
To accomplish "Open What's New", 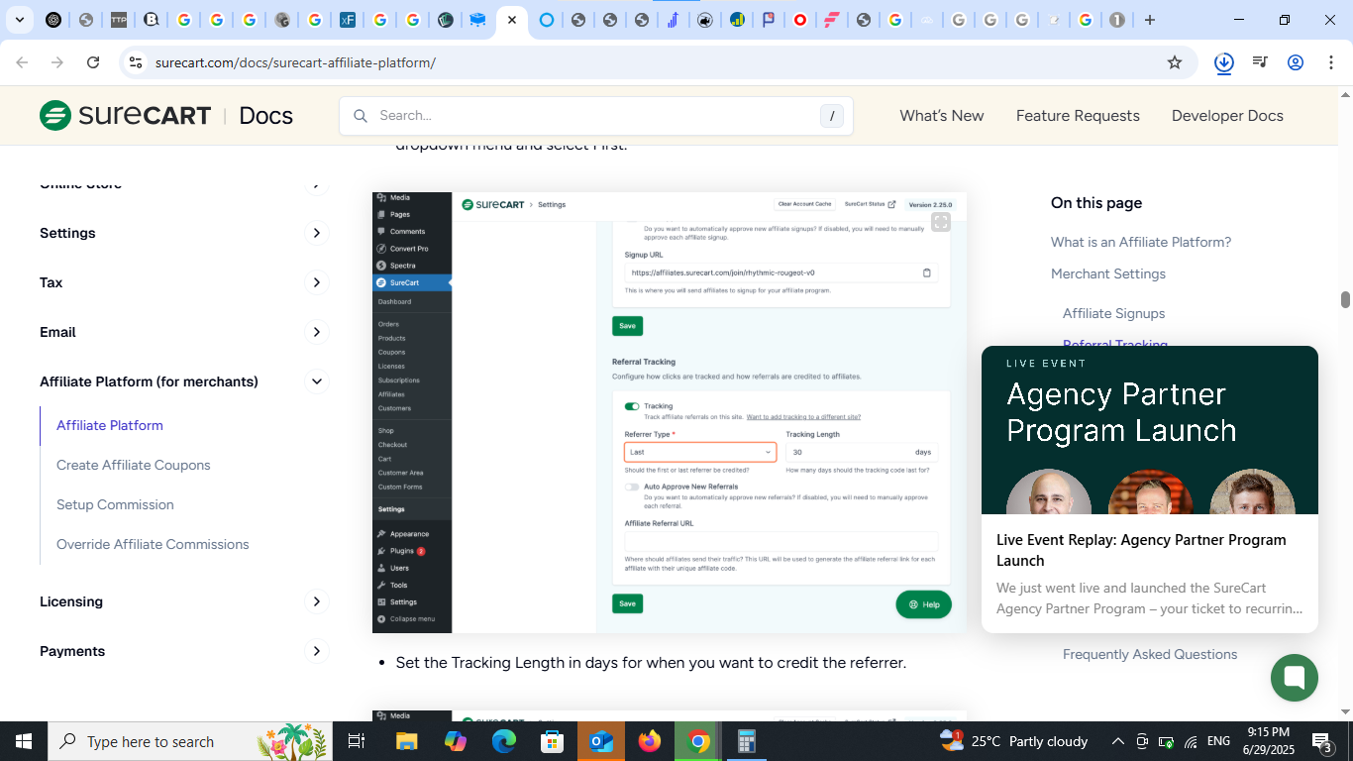I will [x=942, y=116].
